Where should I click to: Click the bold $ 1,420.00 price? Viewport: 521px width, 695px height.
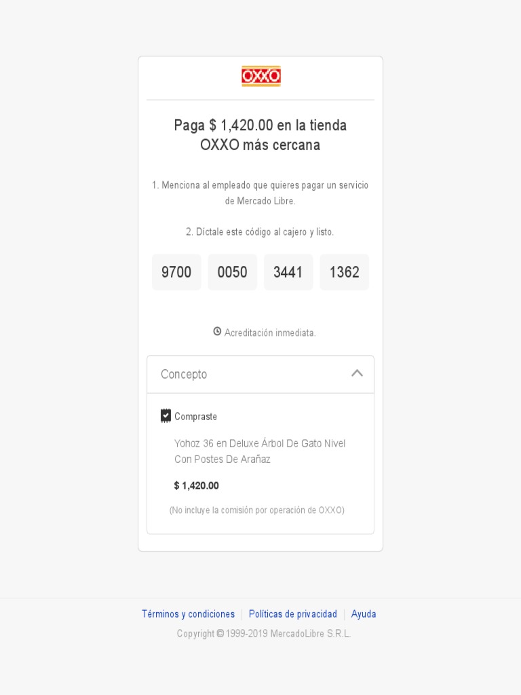[x=196, y=486]
